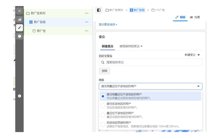
Task: Open the bar chart performance icon
Action: 19,19
